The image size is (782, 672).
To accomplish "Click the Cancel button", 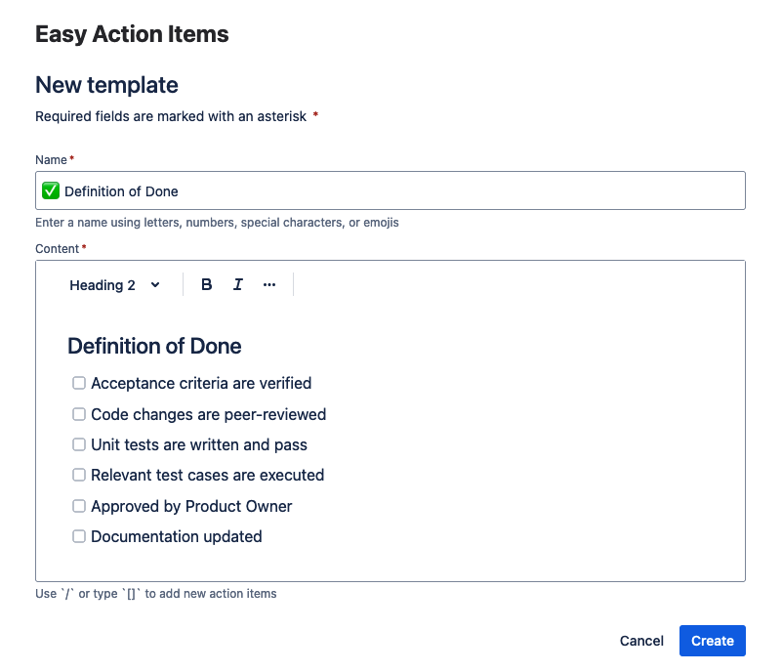I will click(x=641, y=641).
